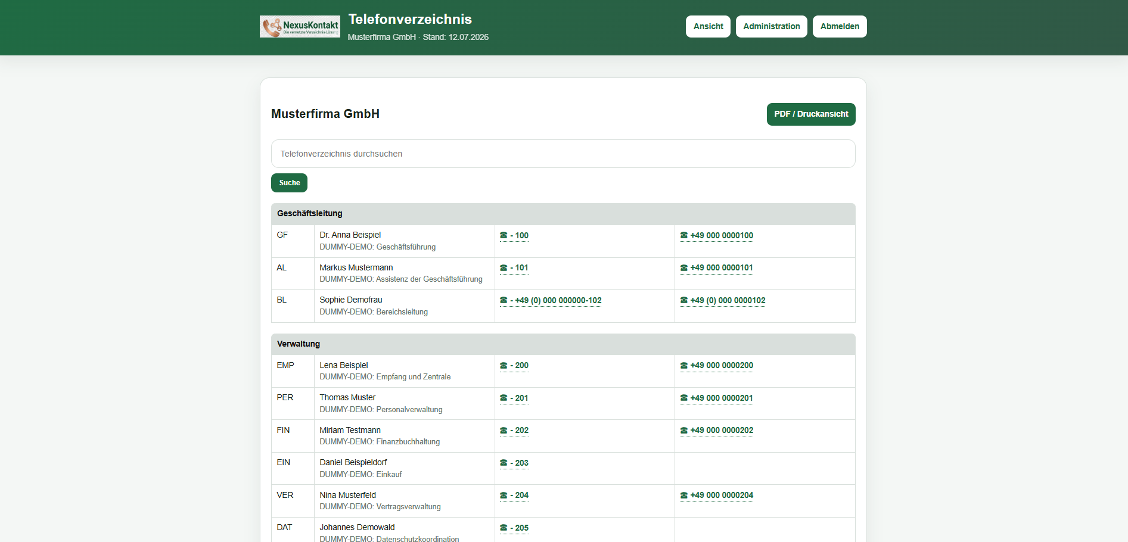Screen dimensions: 1128x542
Task: Click phone icon next to +49 (0) 000 000000-102
Action: (x=504, y=300)
